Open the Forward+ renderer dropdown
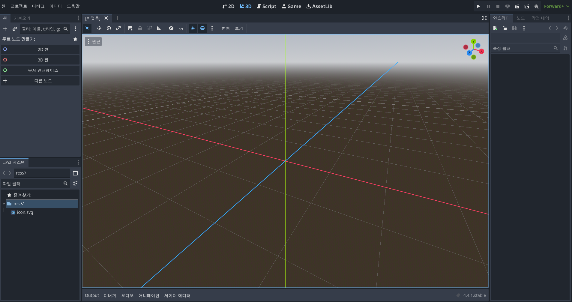The width and height of the screenshot is (572, 302). click(x=556, y=6)
